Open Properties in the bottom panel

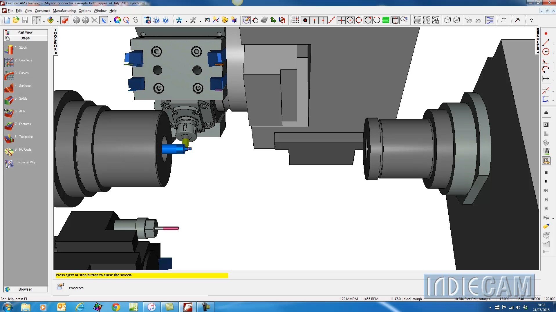tap(76, 288)
